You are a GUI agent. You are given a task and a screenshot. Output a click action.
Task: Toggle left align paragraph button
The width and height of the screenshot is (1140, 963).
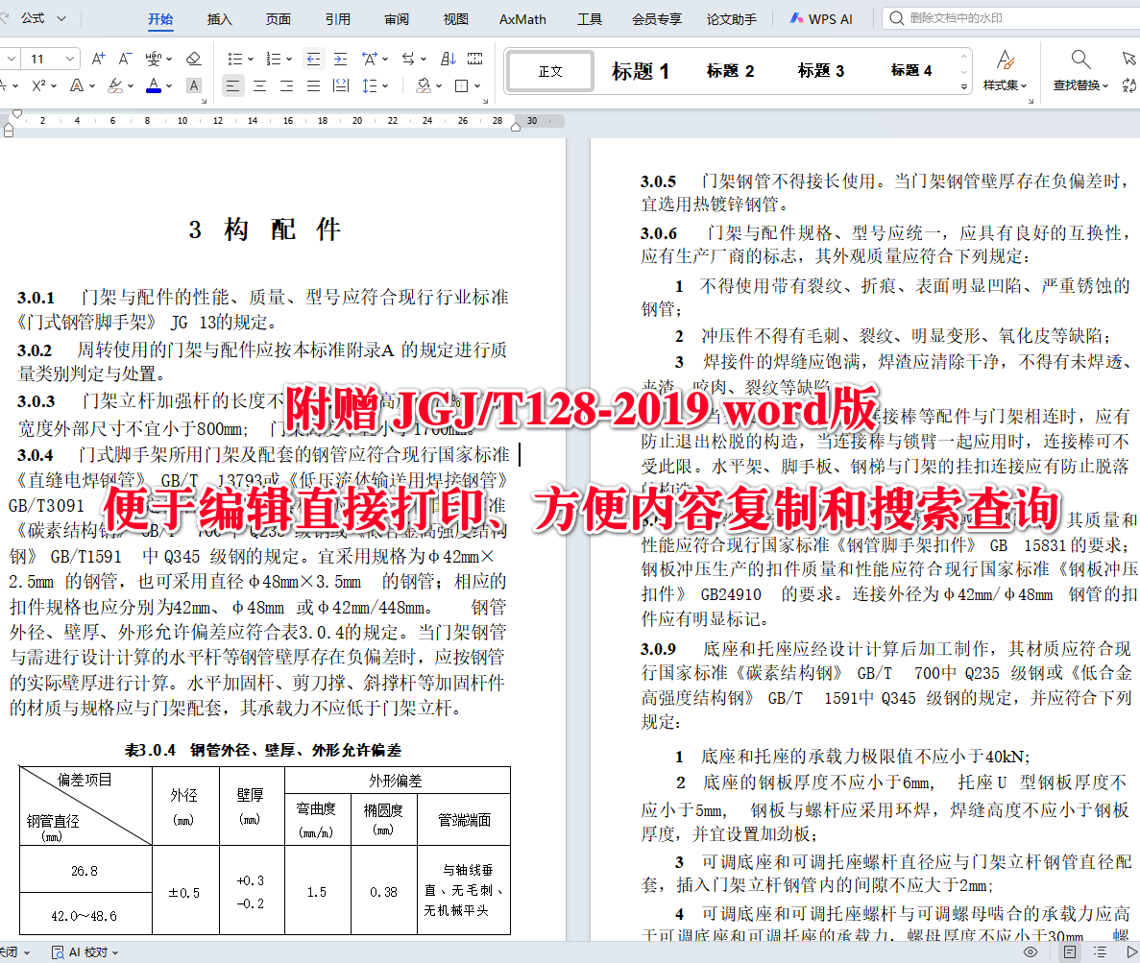232,86
